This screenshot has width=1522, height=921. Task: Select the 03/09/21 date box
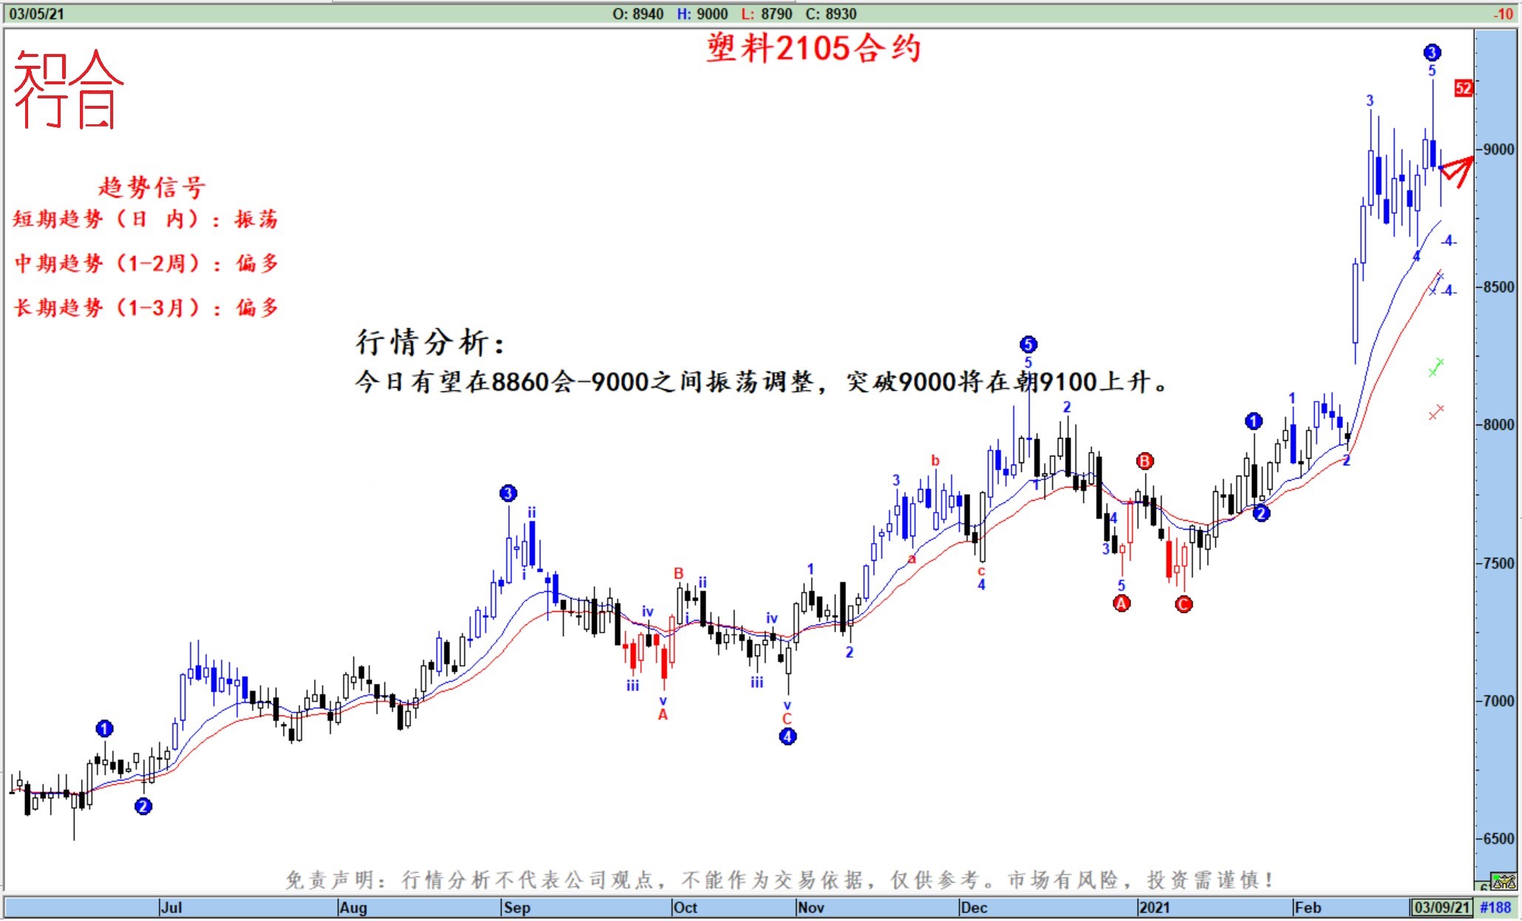tap(1441, 908)
